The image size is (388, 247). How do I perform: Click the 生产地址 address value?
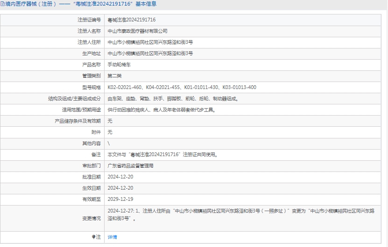coord(150,54)
